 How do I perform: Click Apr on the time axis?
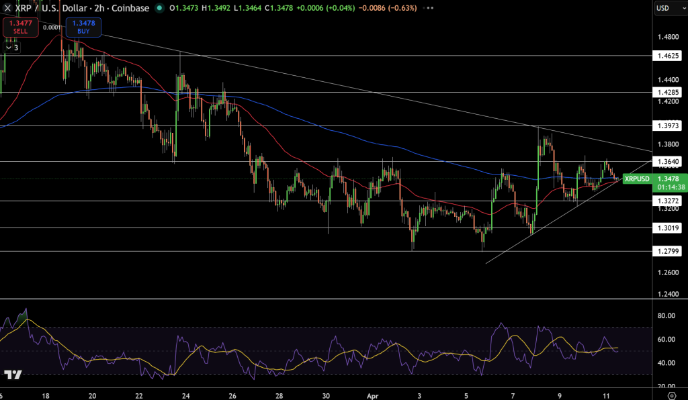coord(374,396)
